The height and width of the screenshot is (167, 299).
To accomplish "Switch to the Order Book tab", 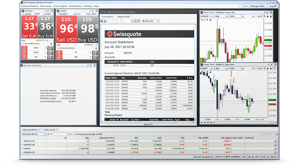I will (50, 130).
